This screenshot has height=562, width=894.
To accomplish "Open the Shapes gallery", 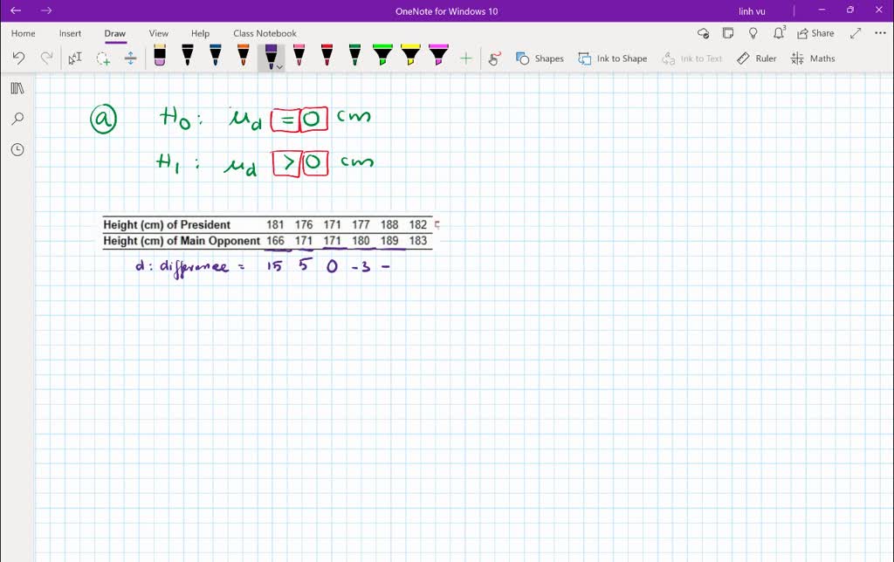I will [x=540, y=58].
